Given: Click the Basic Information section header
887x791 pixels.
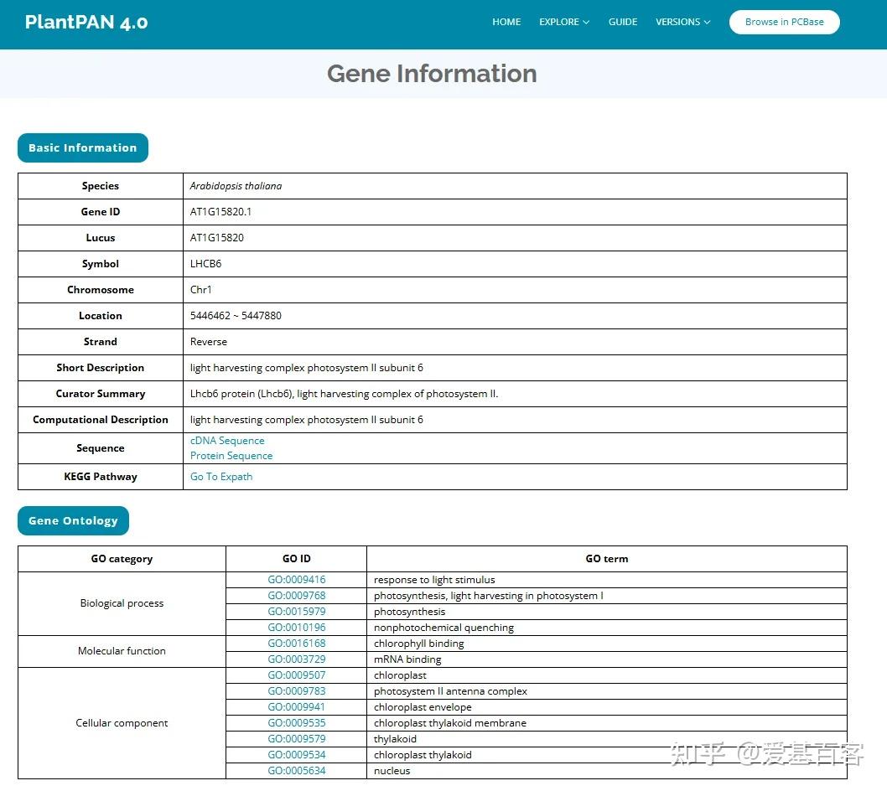Looking at the screenshot, I should click(x=82, y=147).
